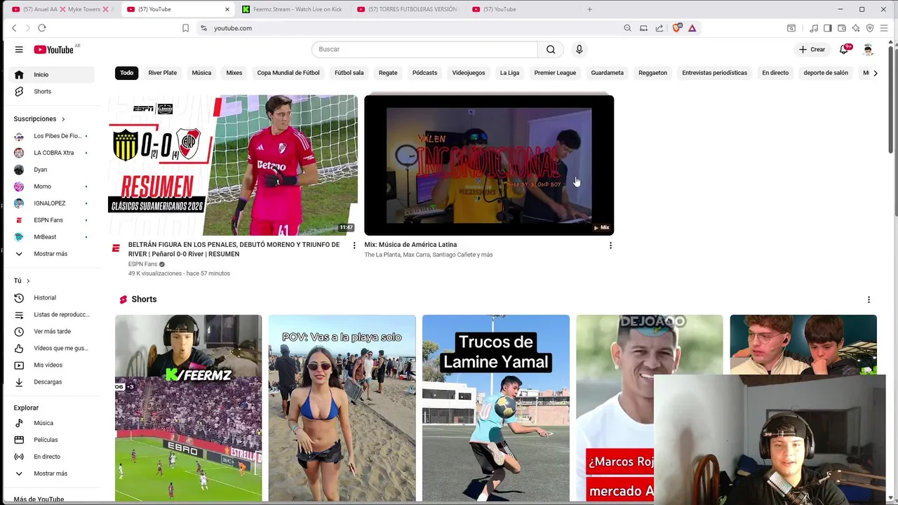Select the Copa Mundial de Fútbol chip
The height and width of the screenshot is (505, 898).
click(x=288, y=73)
